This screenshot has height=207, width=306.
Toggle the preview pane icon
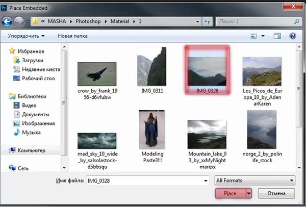pos(277,36)
